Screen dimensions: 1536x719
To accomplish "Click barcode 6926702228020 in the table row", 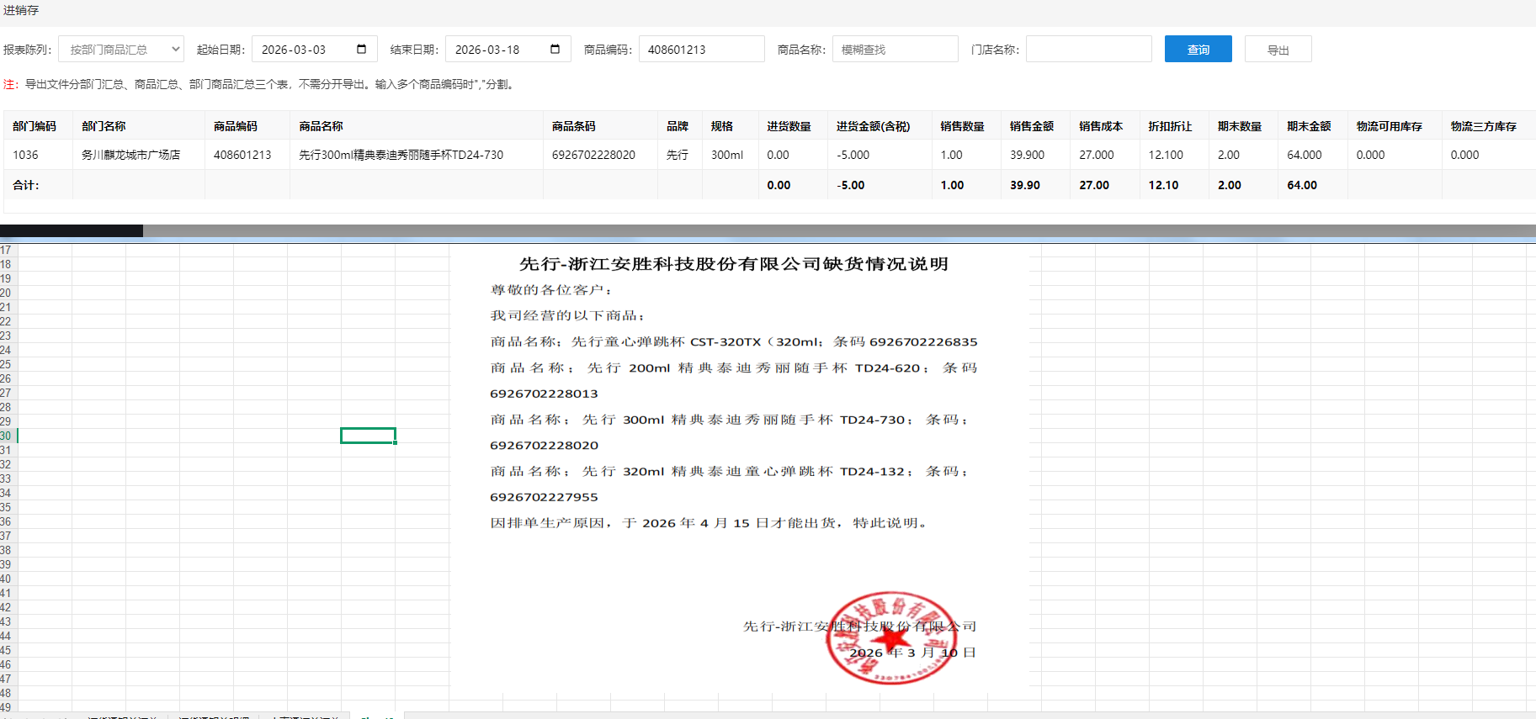I will 593,155.
